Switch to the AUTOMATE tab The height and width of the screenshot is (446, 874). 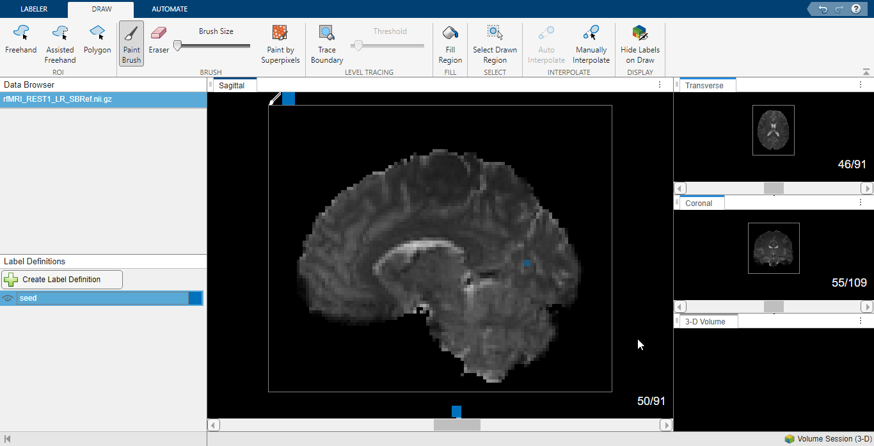point(170,9)
